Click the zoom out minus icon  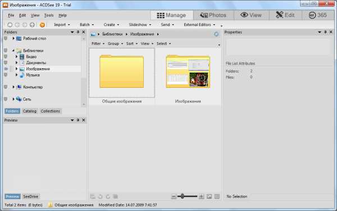click(x=174, y=196)
